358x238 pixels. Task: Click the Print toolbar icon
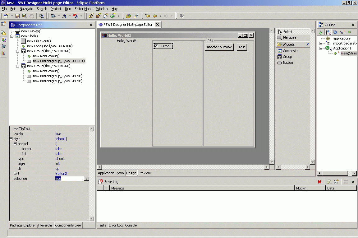coord(32,16)
